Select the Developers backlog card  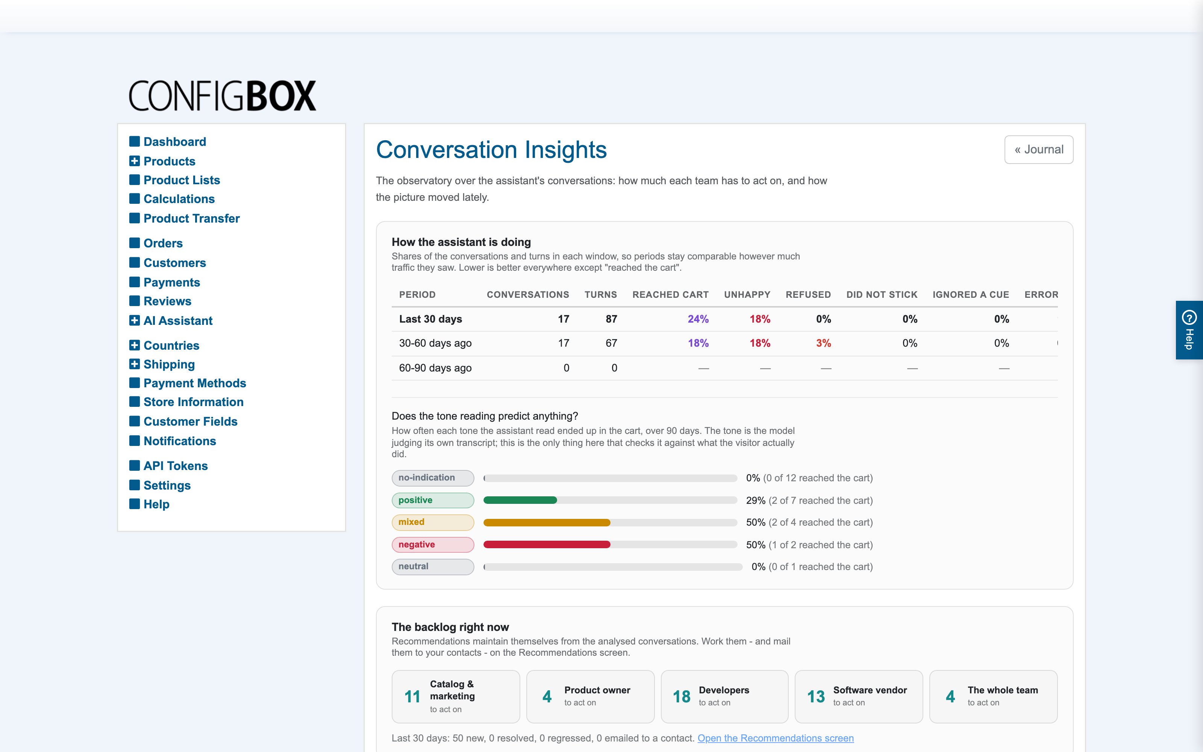(x=724, y=696)
